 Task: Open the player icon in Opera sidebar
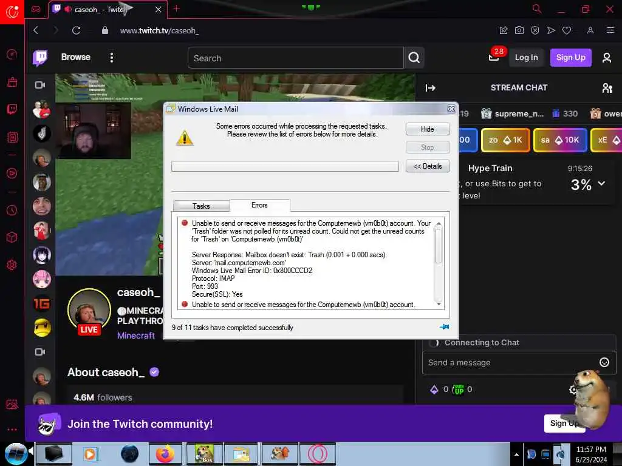[12, 173]
